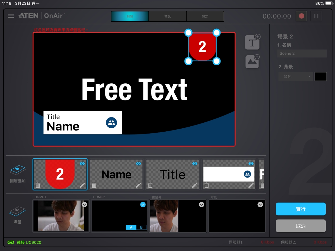Click the 00:00:00 recording timer
The width and height of the screenshot is (335, 251).
tap(277, 16)
